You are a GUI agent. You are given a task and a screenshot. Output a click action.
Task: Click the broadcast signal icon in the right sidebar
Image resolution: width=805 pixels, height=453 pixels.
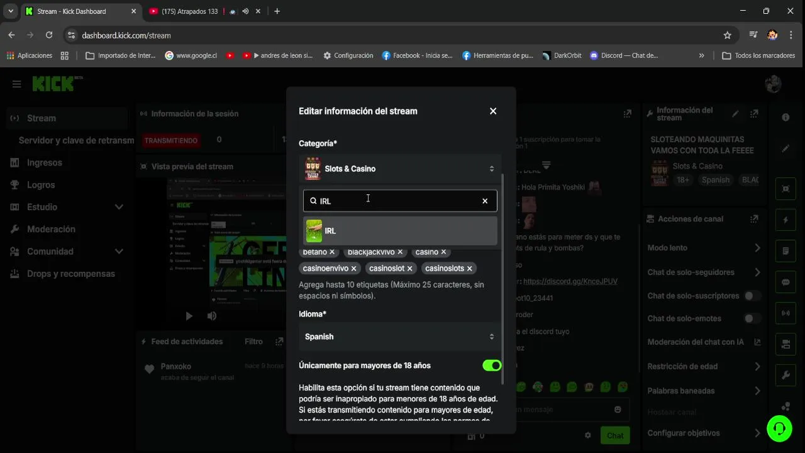coord(786,313)
